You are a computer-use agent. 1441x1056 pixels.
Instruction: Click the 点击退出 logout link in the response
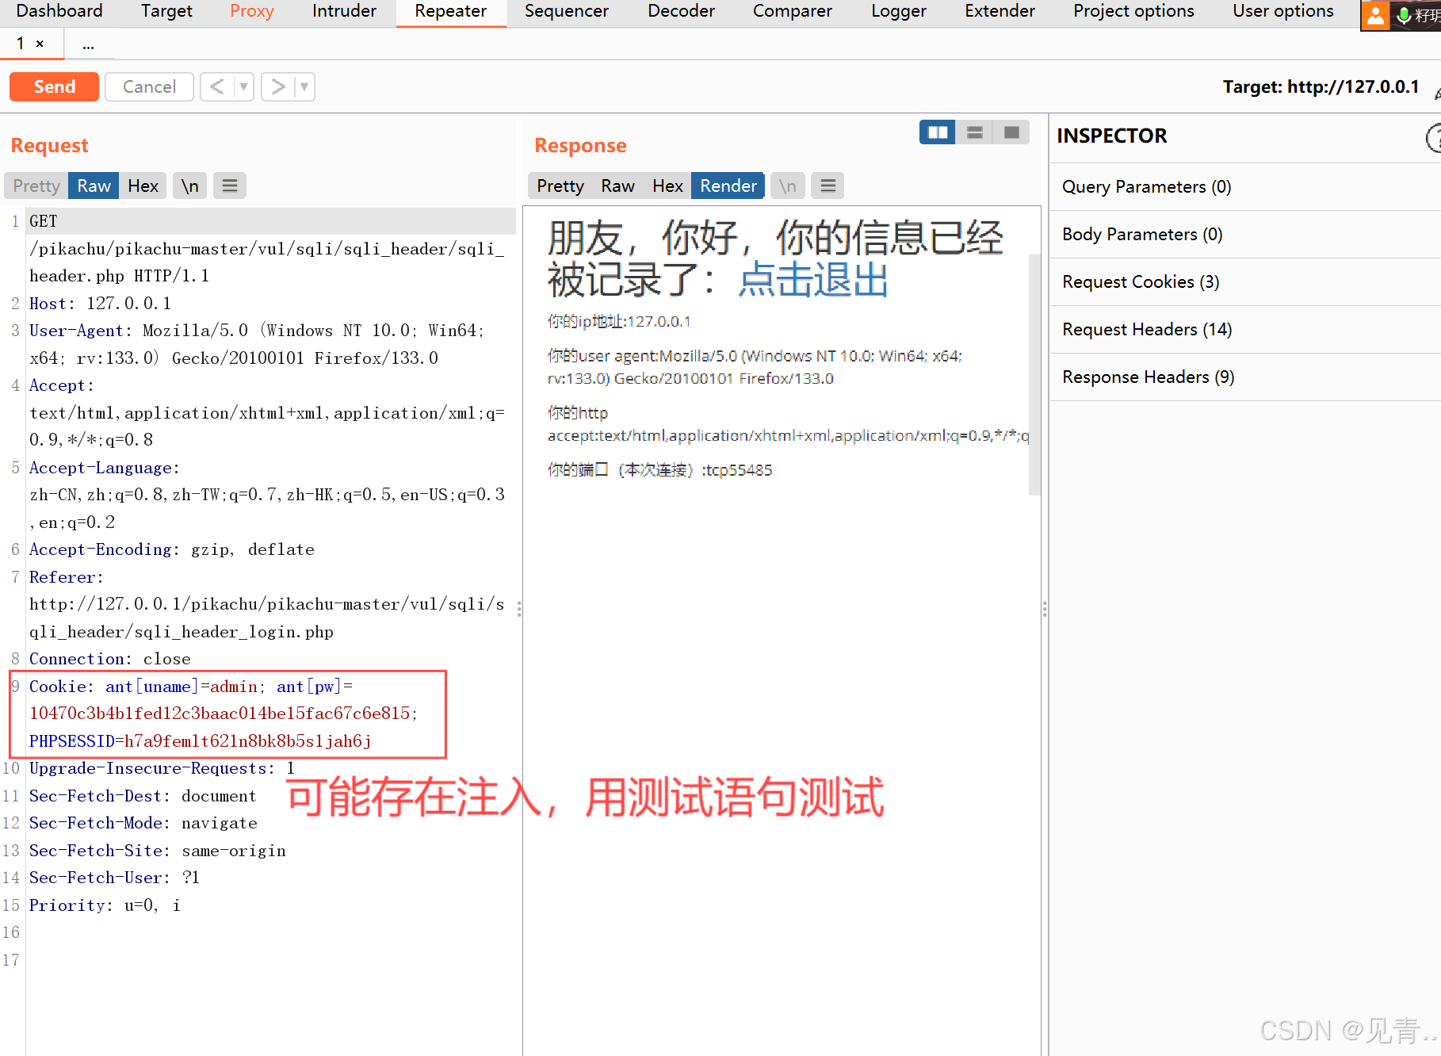tap(813, 279)
